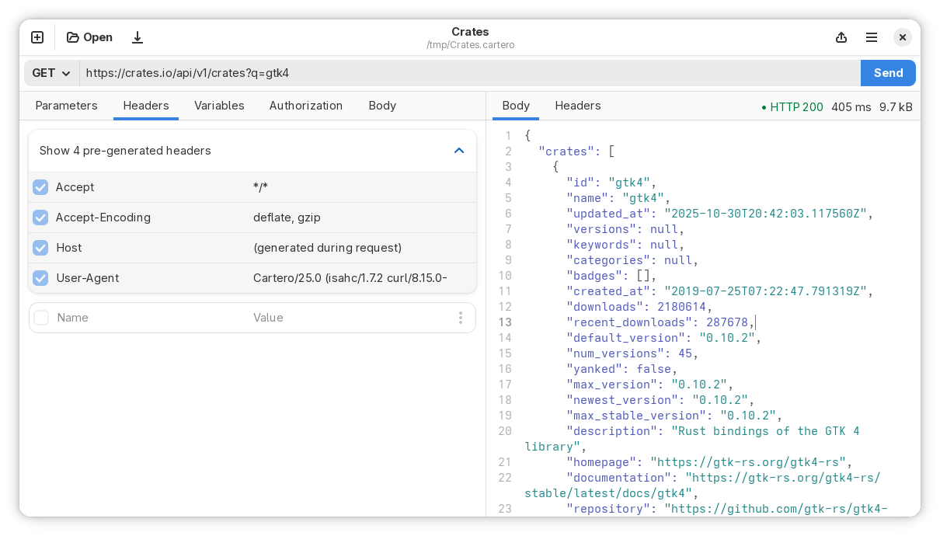This screenshot has height=536, width=940.
Task: Open the Variables tab
Action: 219,106
